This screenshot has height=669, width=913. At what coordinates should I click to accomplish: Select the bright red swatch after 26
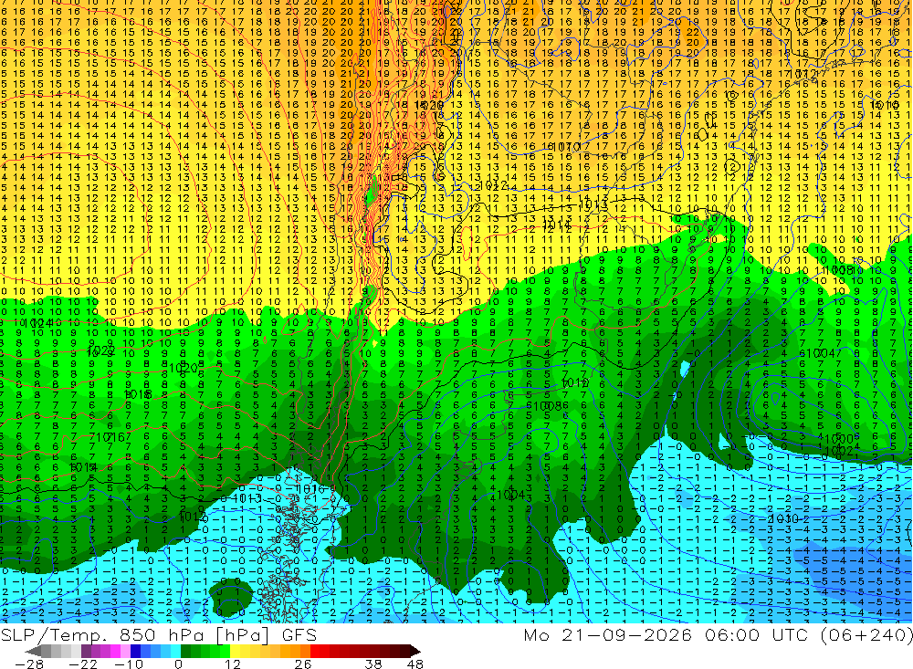315,652
